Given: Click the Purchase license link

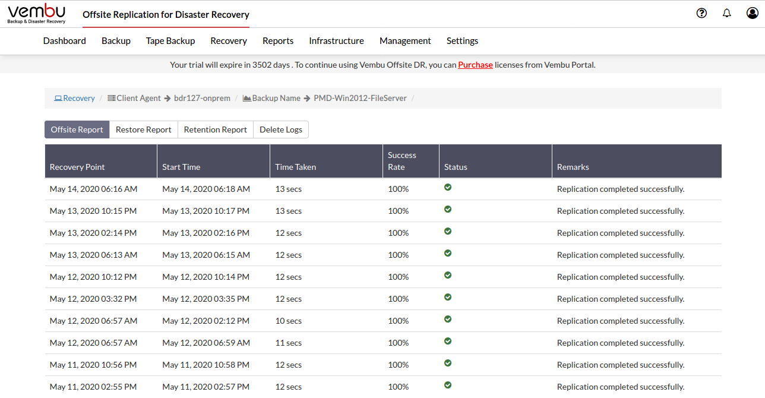Looking at the screenshot, I should (475, 65).
